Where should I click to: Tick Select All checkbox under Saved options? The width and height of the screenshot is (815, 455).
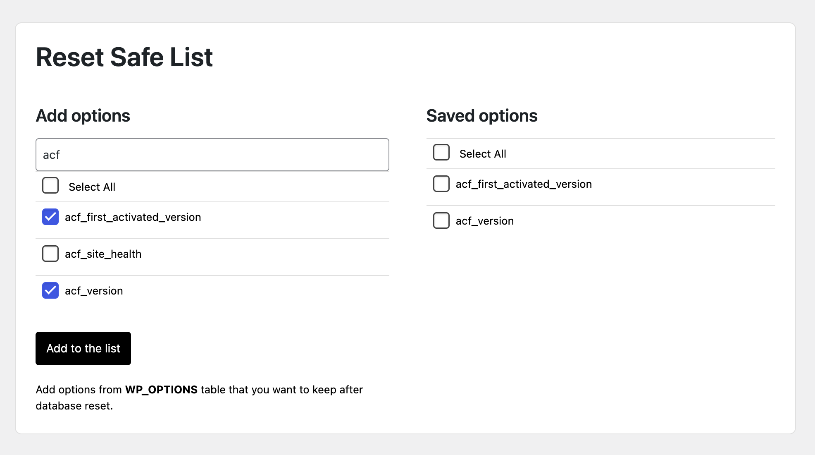(x=441, y=152)
